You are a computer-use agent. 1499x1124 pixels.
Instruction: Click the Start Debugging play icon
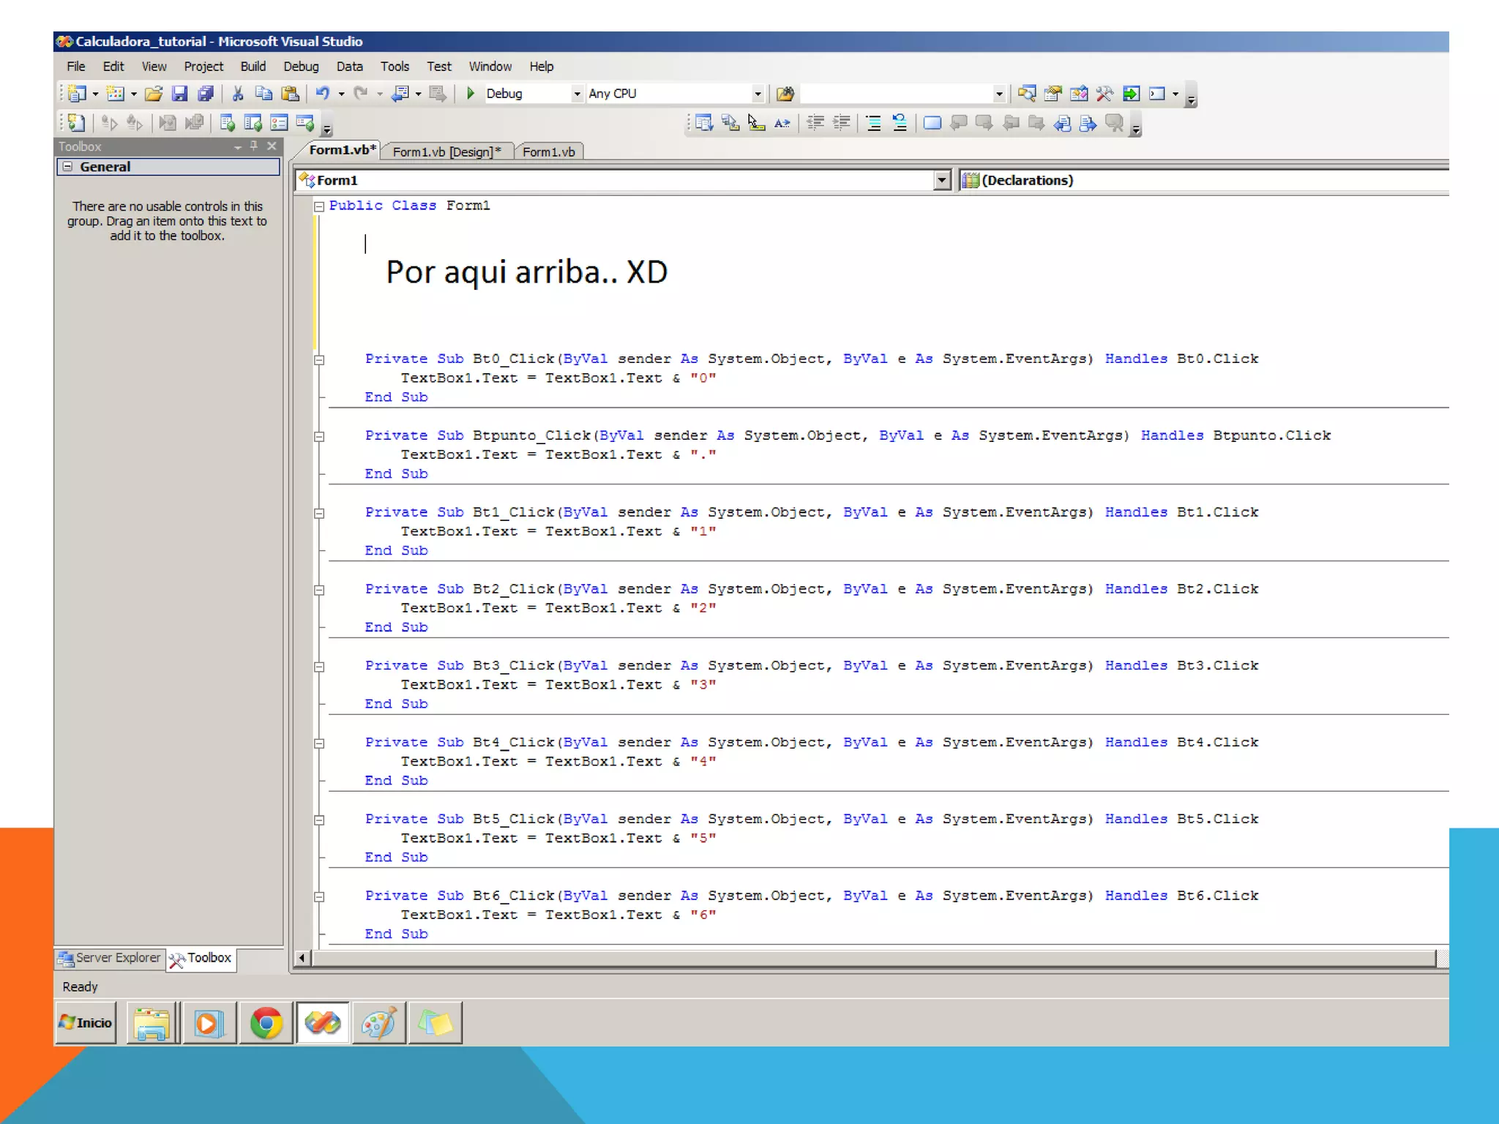[x=471, y=94]
